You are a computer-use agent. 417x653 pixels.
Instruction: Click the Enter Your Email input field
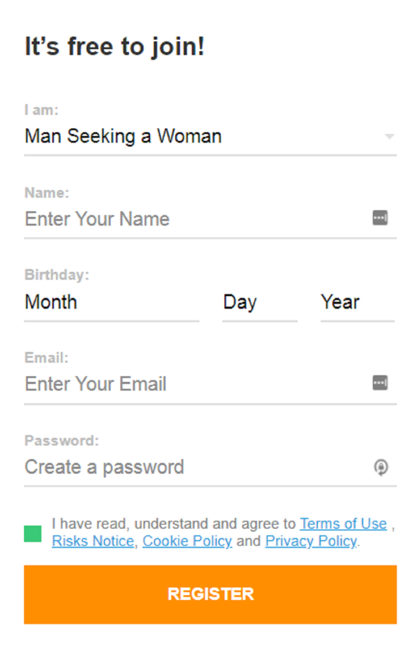click(163, 383)
